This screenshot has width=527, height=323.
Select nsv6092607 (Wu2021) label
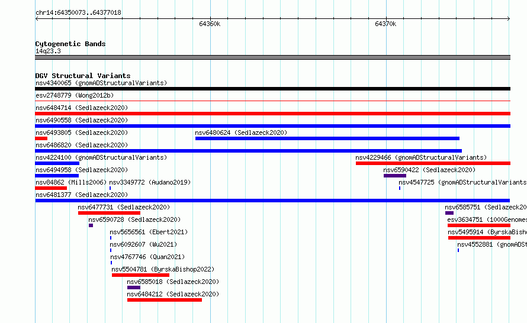[143, 244]
